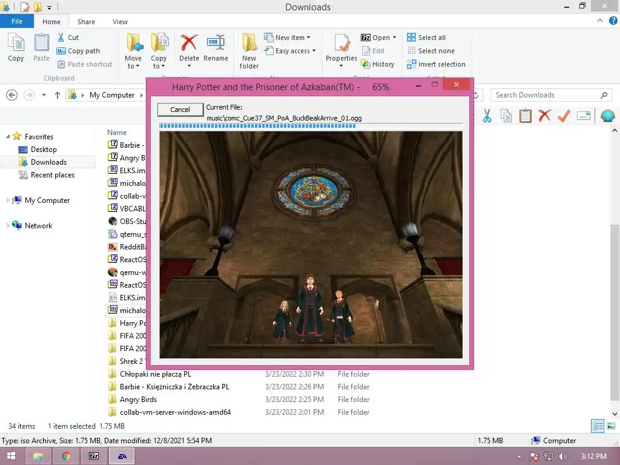Click the Properties icon in the ribbon

coord(341,42)
